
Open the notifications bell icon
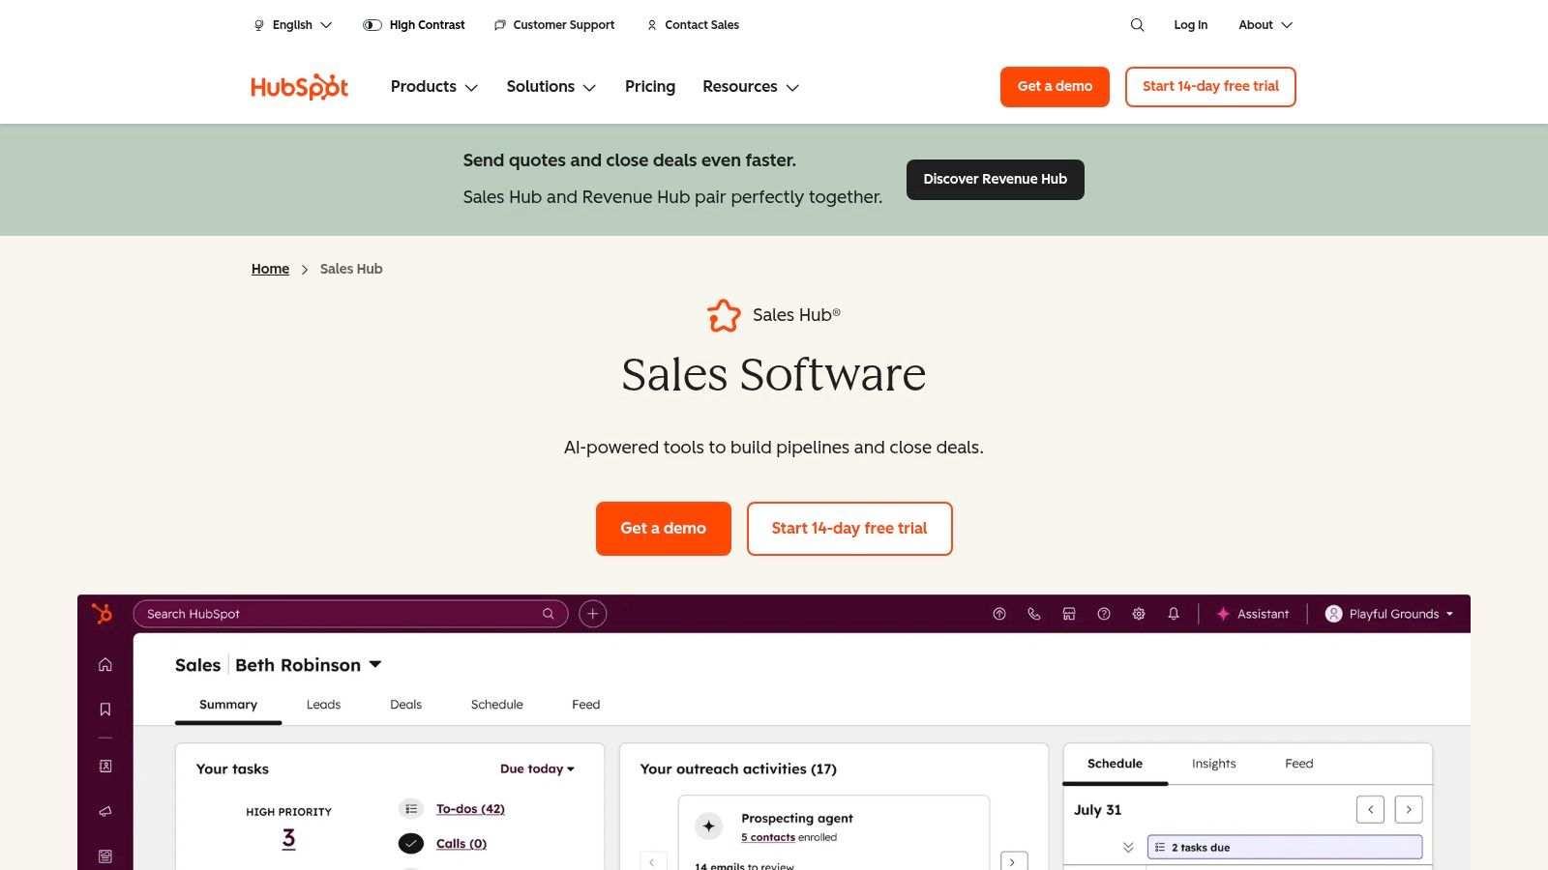(1174, 614)
